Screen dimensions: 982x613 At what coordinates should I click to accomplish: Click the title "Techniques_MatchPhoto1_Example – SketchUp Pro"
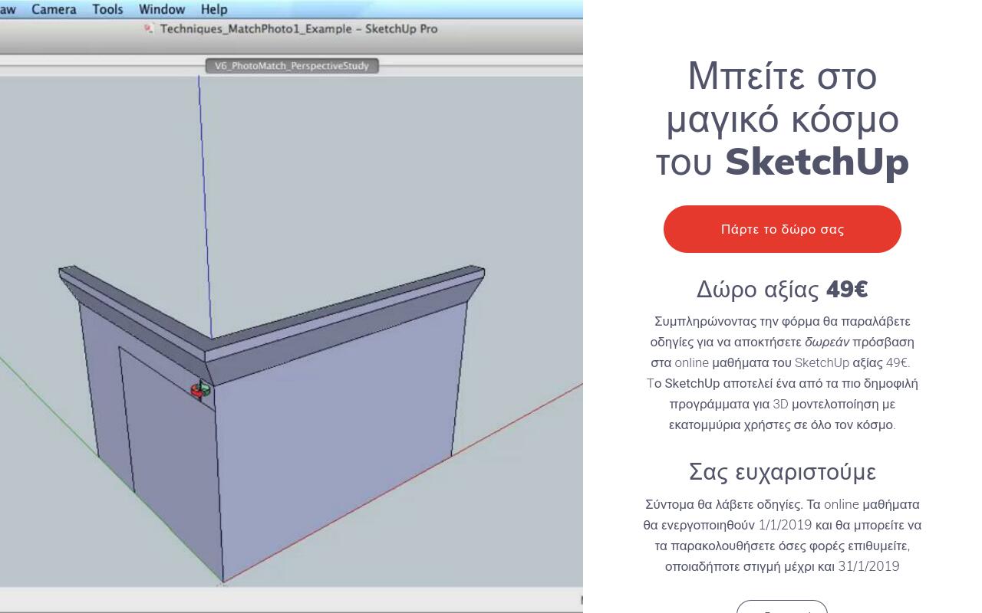[299, 29]
